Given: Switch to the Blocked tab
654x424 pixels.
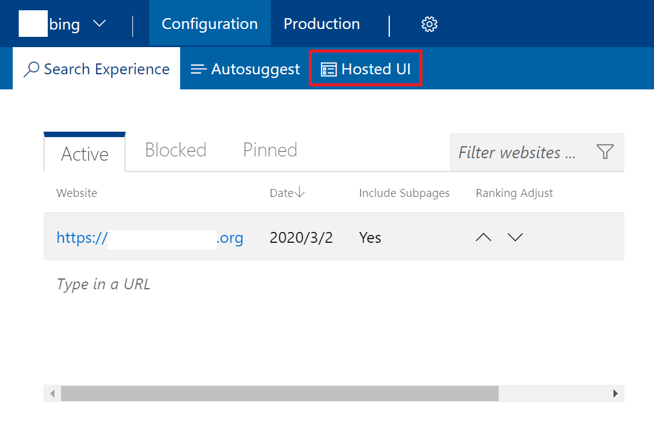Looking at the screenshot, I should (x=175, y=150).
